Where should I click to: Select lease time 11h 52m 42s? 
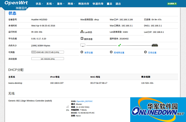tap(147, 83)
